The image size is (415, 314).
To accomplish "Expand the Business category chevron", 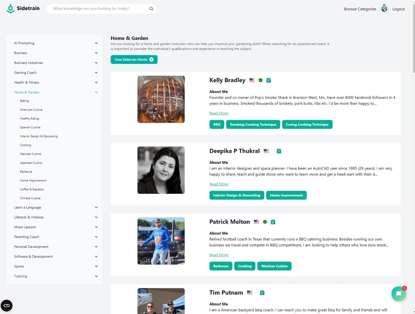I will tap(96, 53).
